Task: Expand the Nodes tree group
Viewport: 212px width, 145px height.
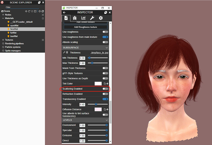Action: pos(3,15)
